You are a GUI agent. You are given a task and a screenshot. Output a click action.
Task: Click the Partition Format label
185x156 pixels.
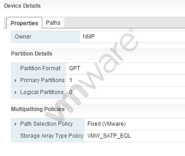point(40,68)
